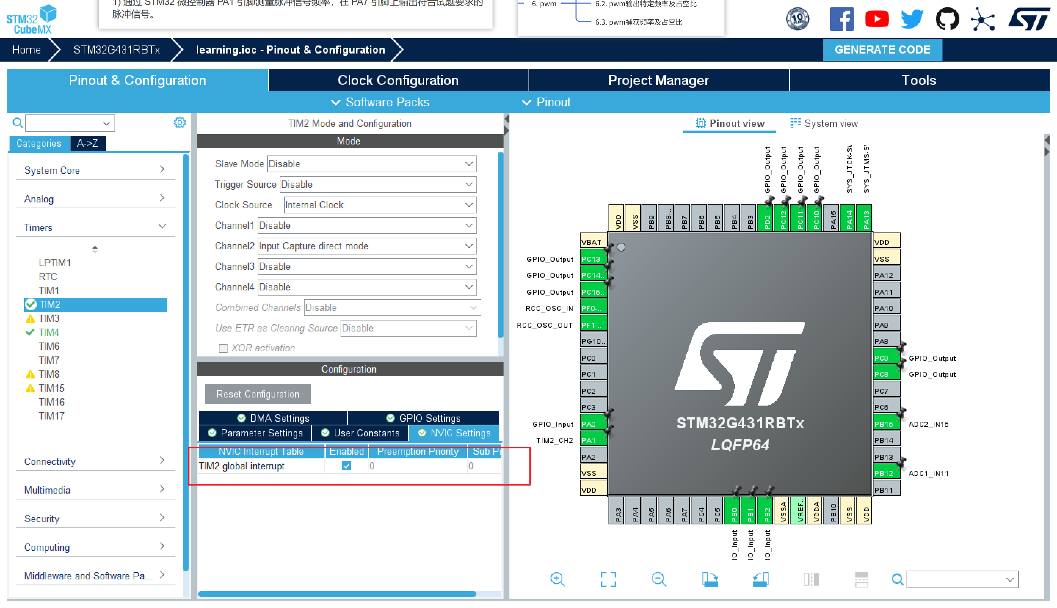Fit chip to best view icon
Image resolution: width=1057 pixels, height=608 pixels.
608,579
